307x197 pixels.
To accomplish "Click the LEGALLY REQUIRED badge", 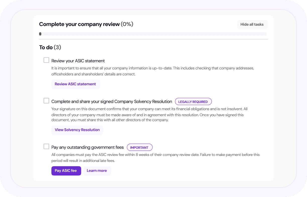I will tap(193, 102).
